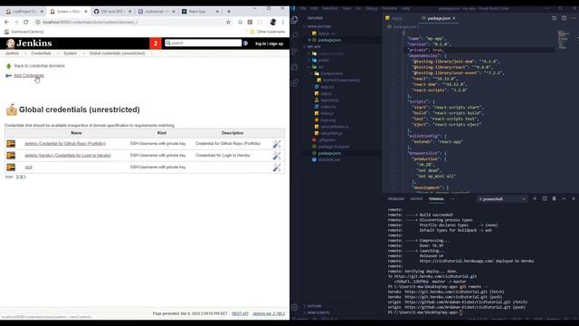The image size is (579, 326).
Task: Open Source Control in VS Code activity bar
Action: 294,51
